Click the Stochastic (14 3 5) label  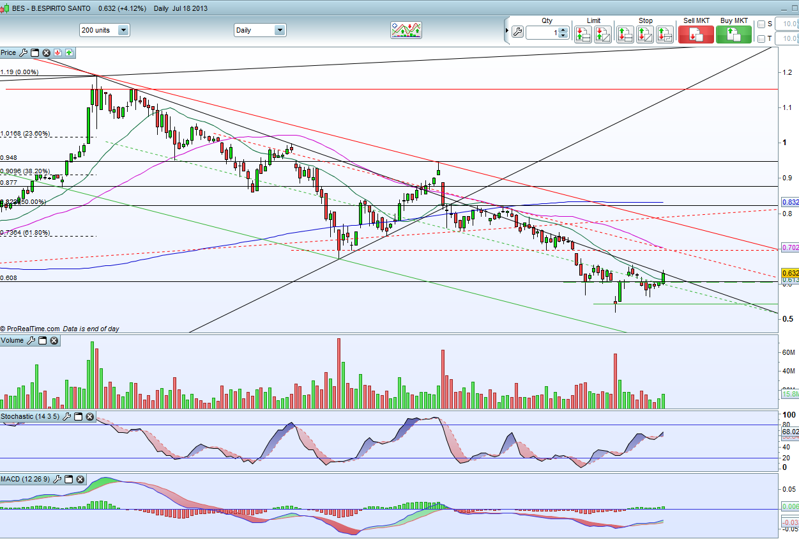(30, 417)
